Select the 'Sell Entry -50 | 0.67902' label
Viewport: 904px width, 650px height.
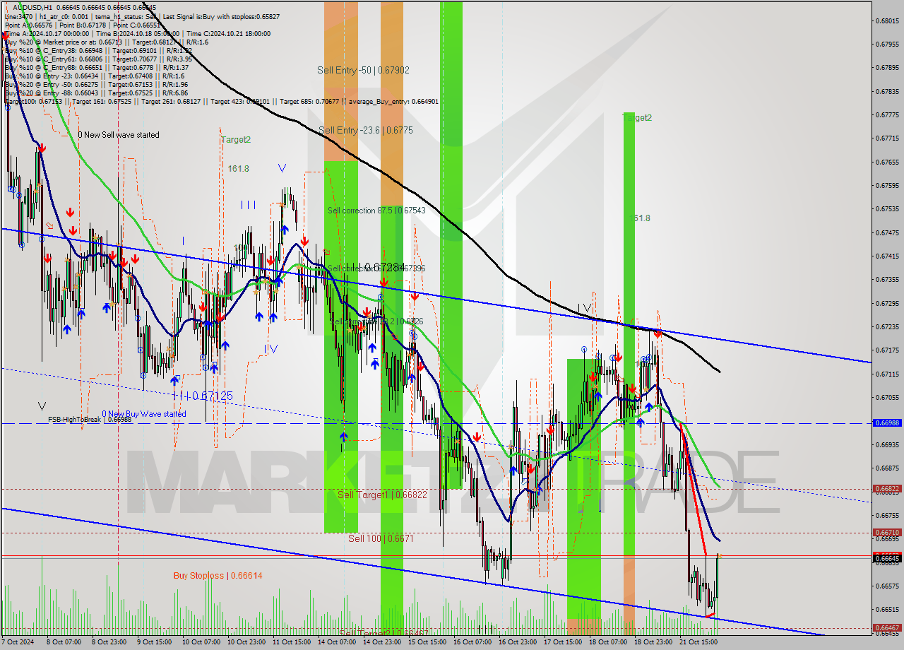pyautogui.click(x=363, y=70)
